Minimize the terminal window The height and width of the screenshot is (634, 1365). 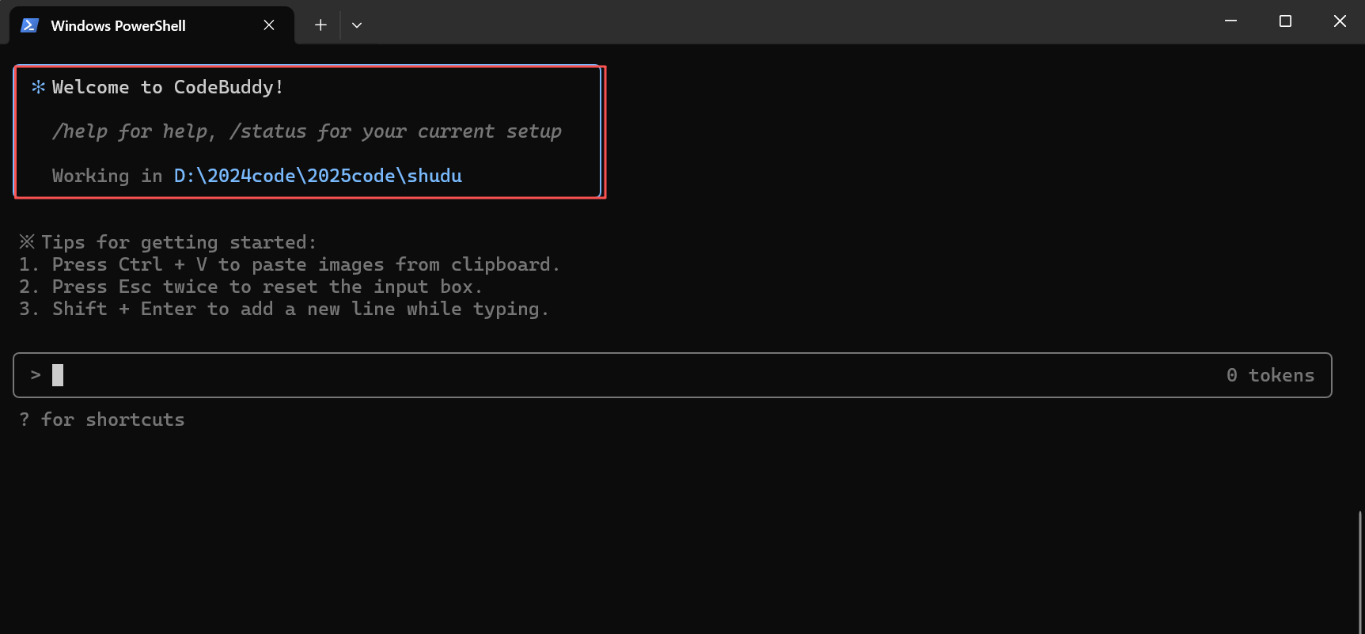1230,21
